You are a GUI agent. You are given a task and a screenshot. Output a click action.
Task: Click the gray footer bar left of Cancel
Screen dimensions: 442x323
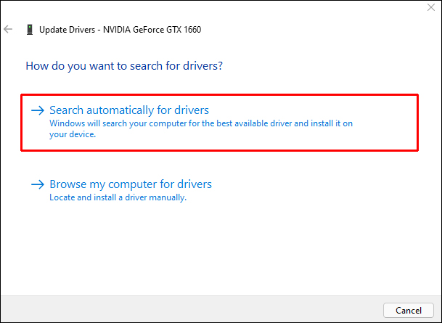coord(192,309)
